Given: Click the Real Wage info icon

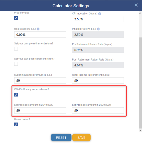Looking at the screenshot, I should [x=38, y=29].
